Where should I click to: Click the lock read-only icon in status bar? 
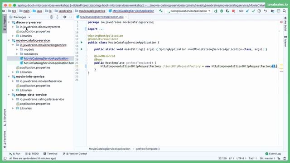coord(279,158)
